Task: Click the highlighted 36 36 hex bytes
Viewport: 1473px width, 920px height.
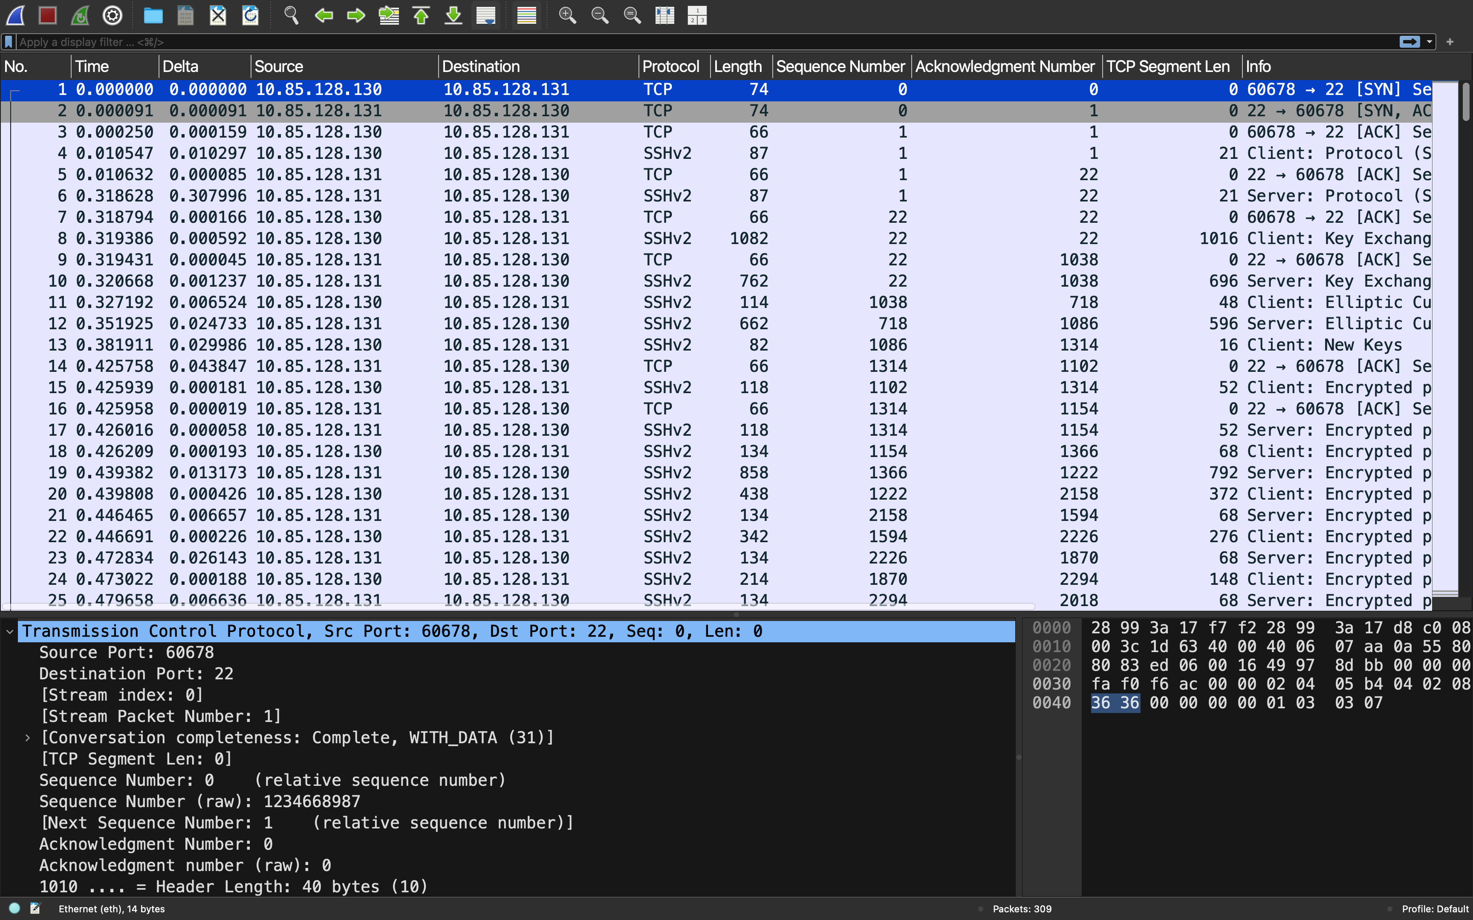Action: [1115, 703]
